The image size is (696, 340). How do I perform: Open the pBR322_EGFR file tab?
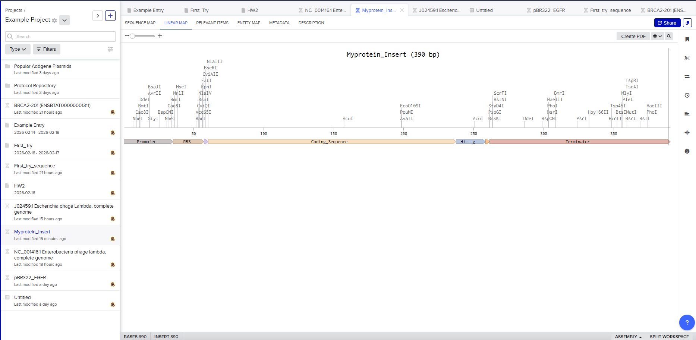[548, 10]
